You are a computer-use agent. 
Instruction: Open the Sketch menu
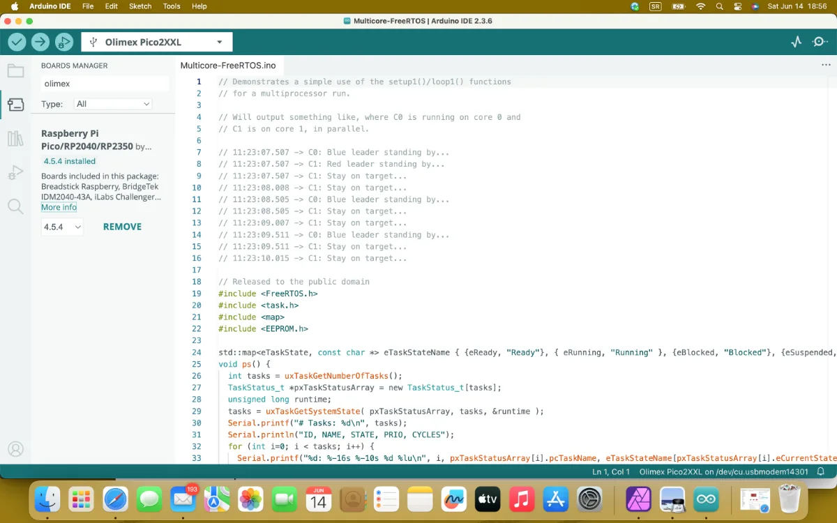140,6
